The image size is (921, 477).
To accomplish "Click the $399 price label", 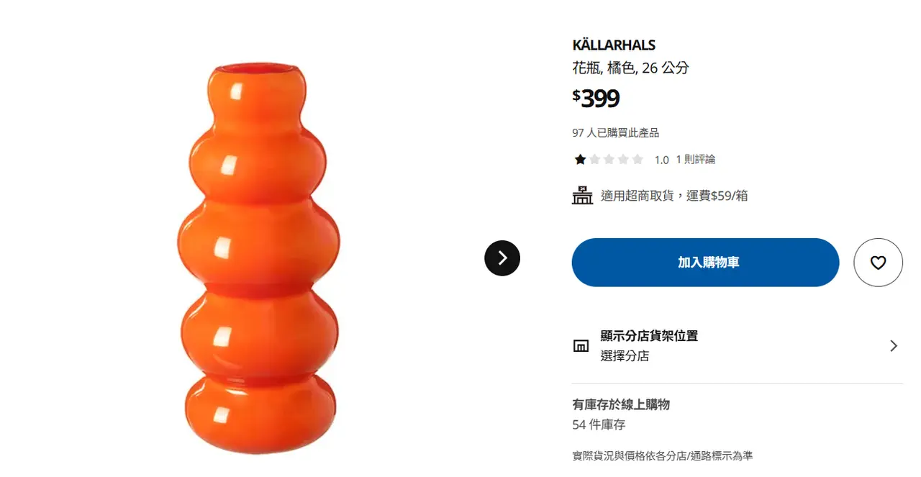I will click(596, 99).
